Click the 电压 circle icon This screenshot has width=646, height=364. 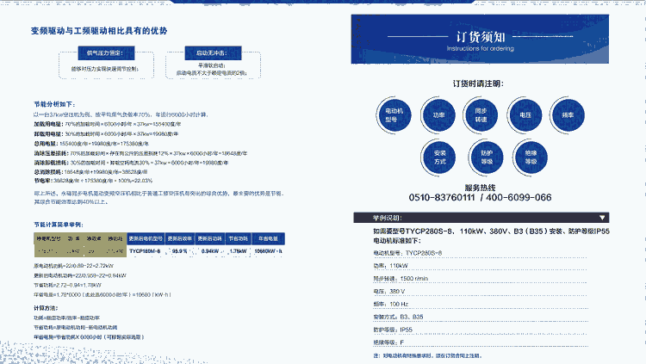525,114
